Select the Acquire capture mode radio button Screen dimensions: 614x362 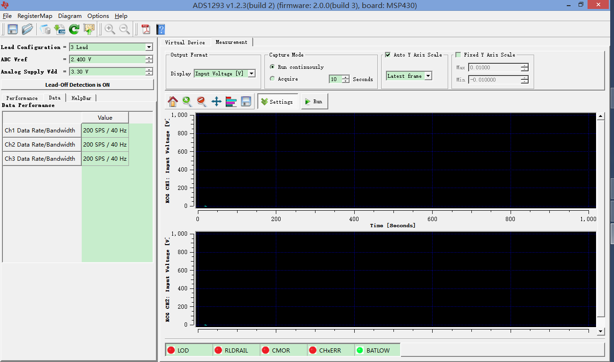[x=272, y=79]
